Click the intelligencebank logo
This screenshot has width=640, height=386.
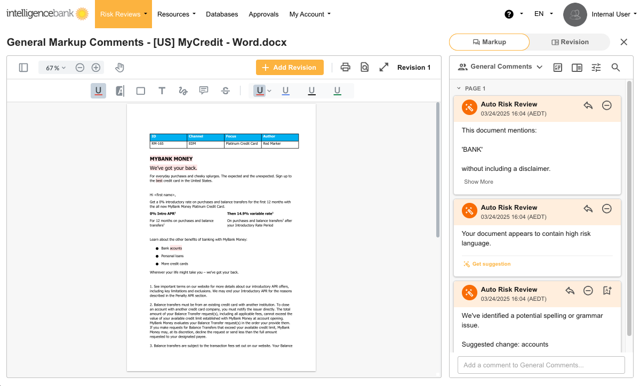[x=47, y=14]
